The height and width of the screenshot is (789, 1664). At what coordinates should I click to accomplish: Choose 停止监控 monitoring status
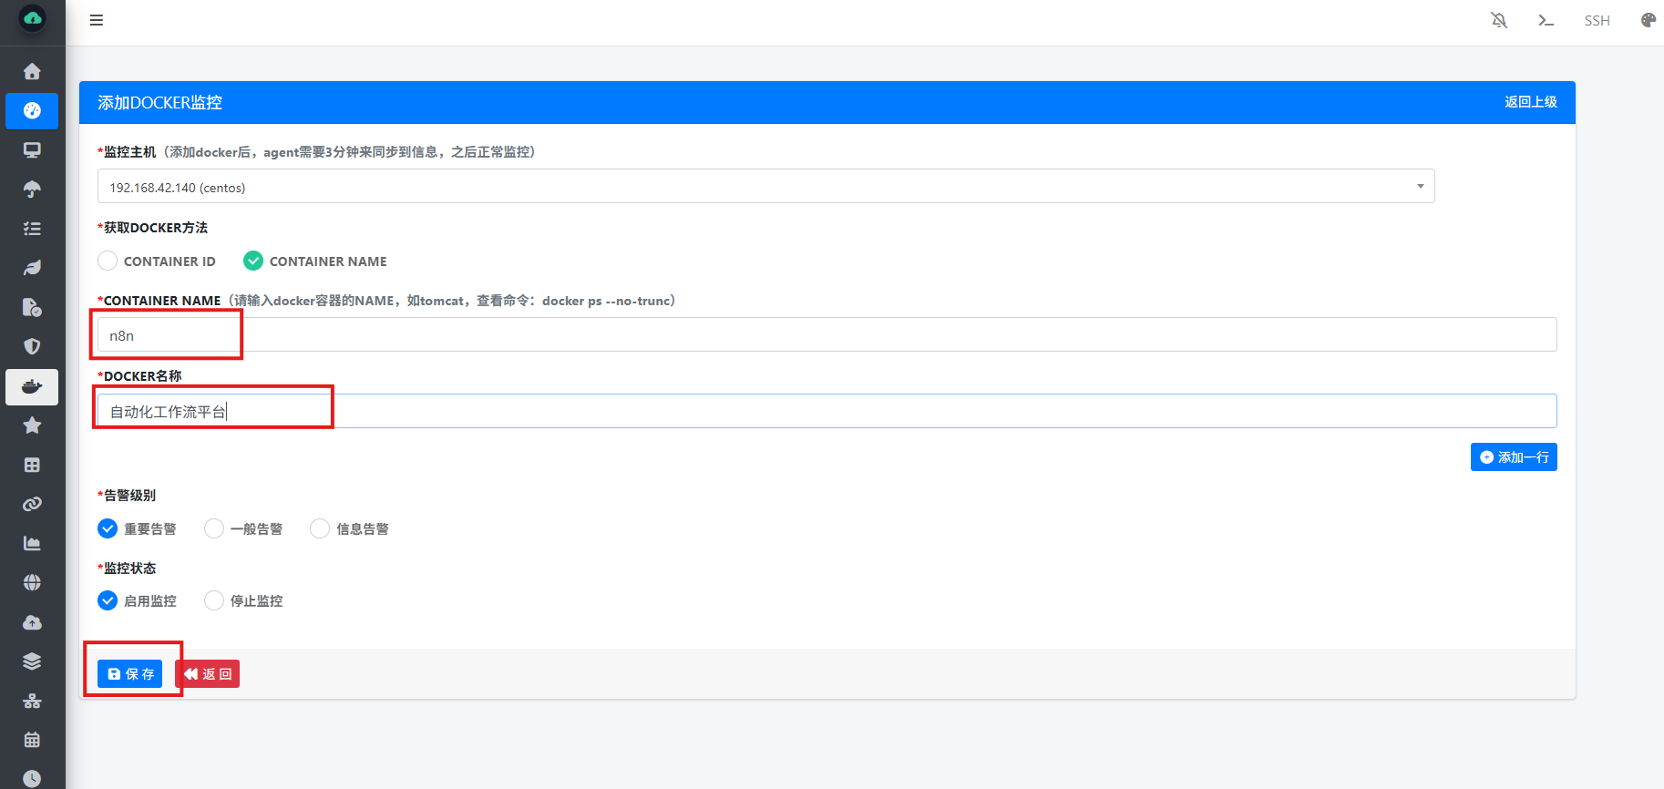click(214, 600)
